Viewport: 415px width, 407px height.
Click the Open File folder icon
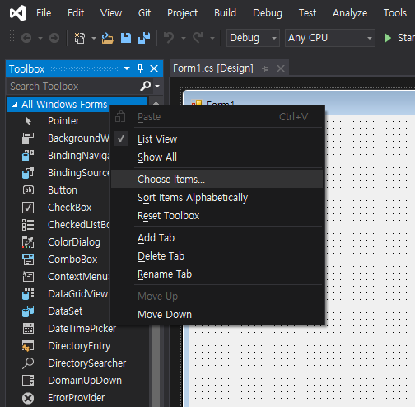pyautogui.click(x=107, y=38)
